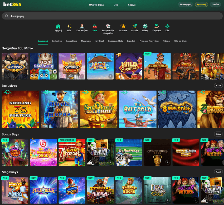Open the Jackpots star icon

point(123,26)
